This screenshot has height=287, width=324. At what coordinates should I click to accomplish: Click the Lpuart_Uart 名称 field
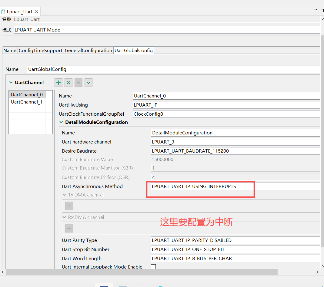pos(167,19)
